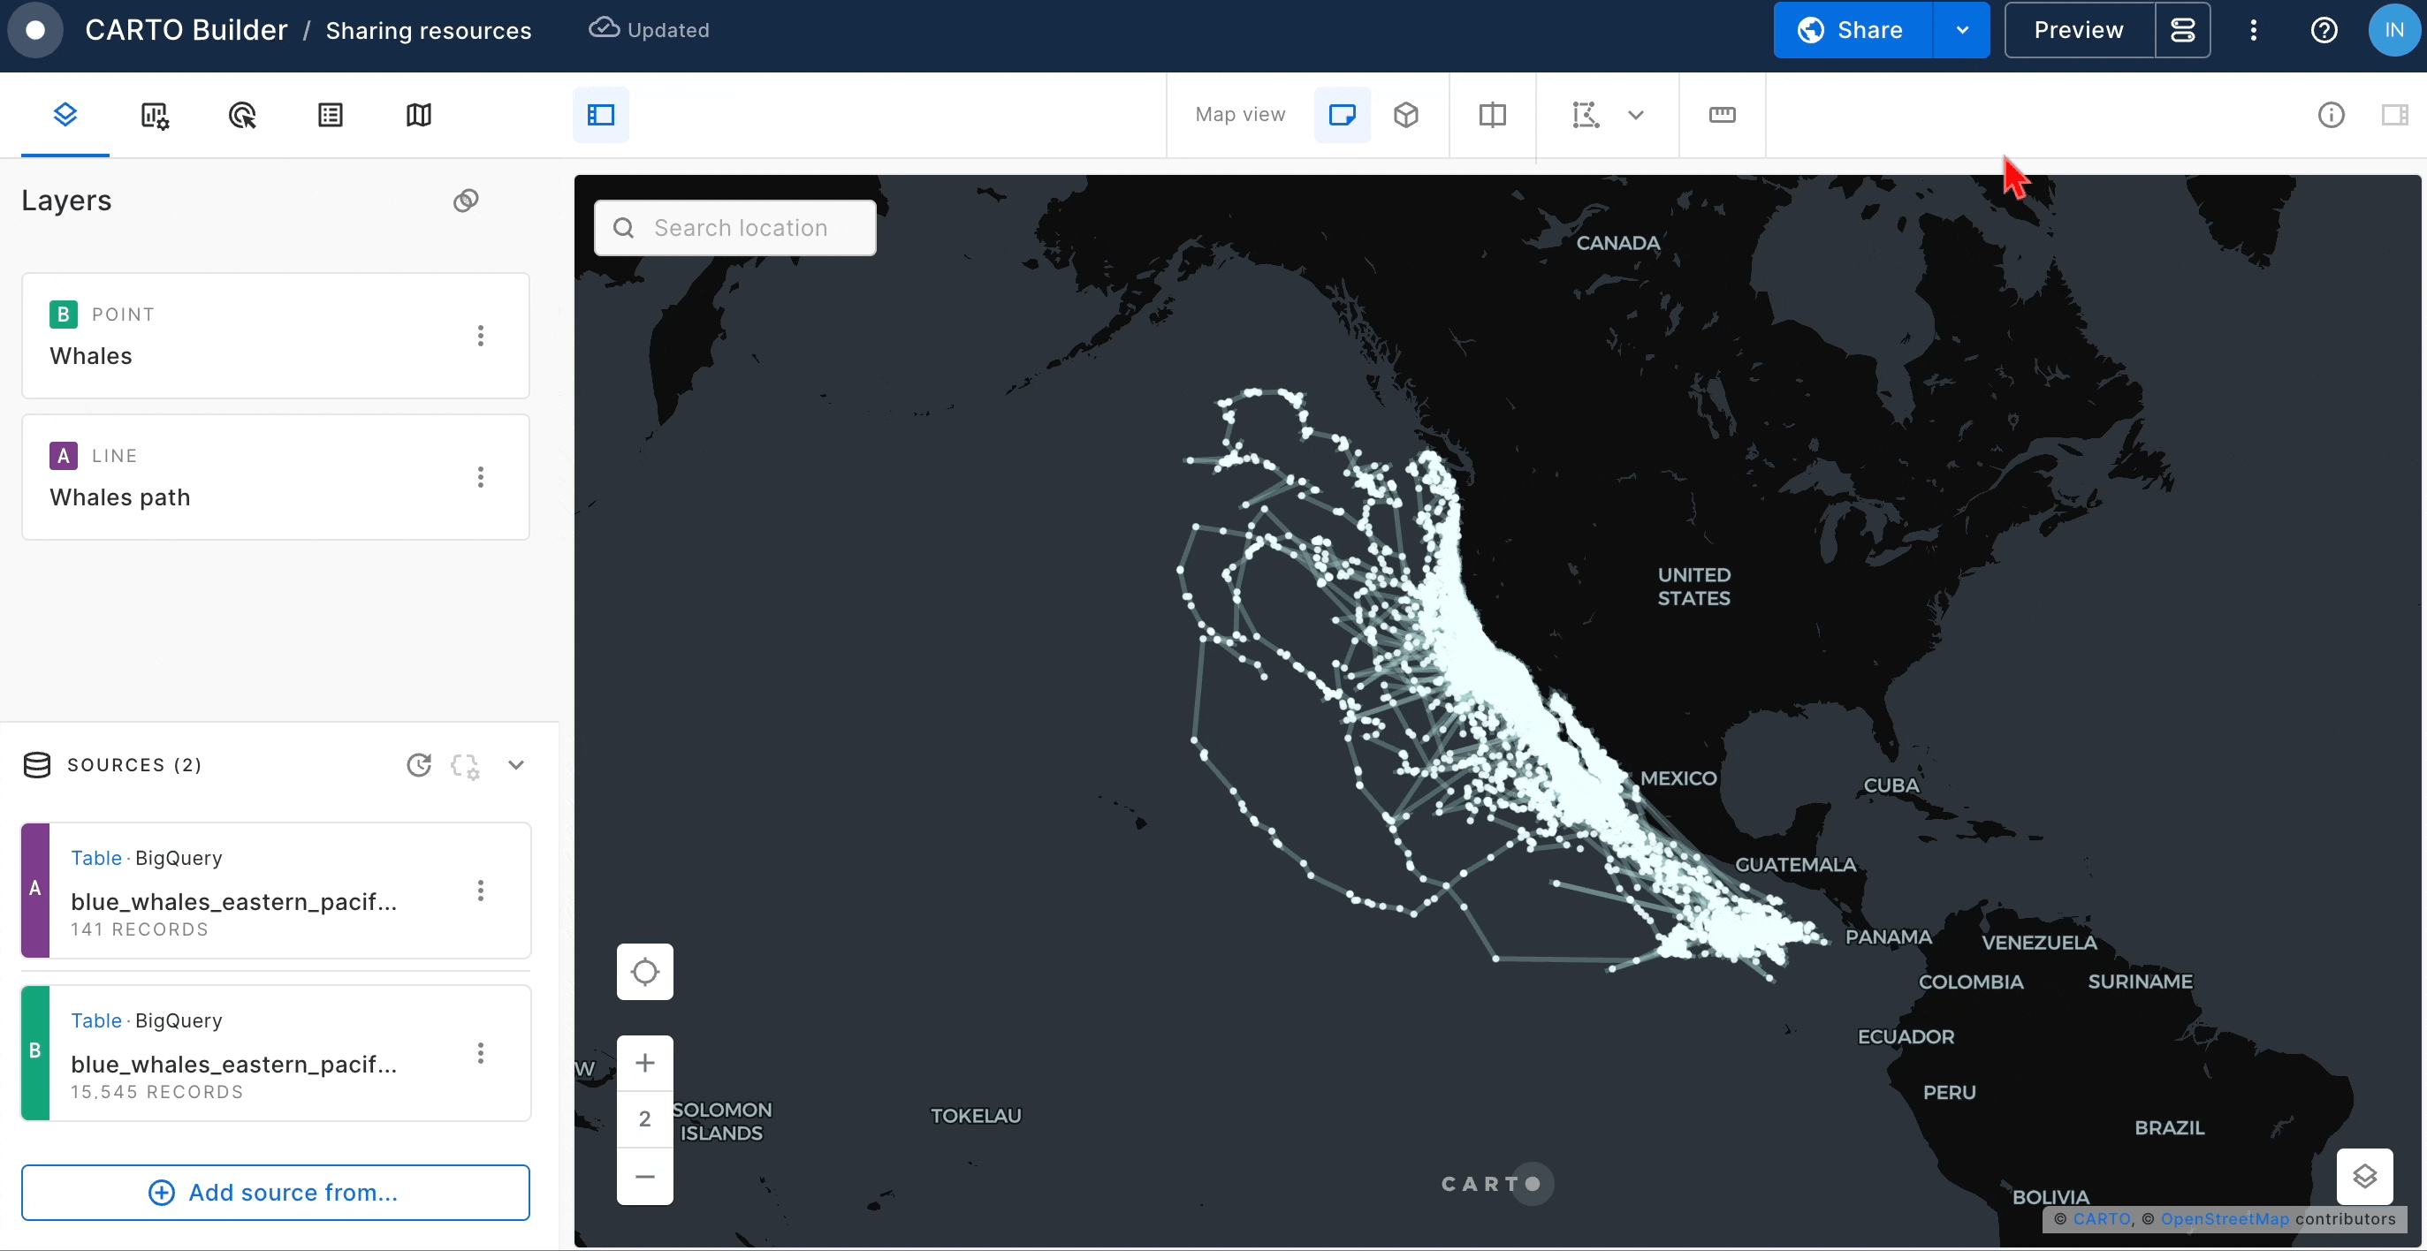Refresh data sources icon
This screenshot has height=1251, width=2427.
tap(418, 765)
